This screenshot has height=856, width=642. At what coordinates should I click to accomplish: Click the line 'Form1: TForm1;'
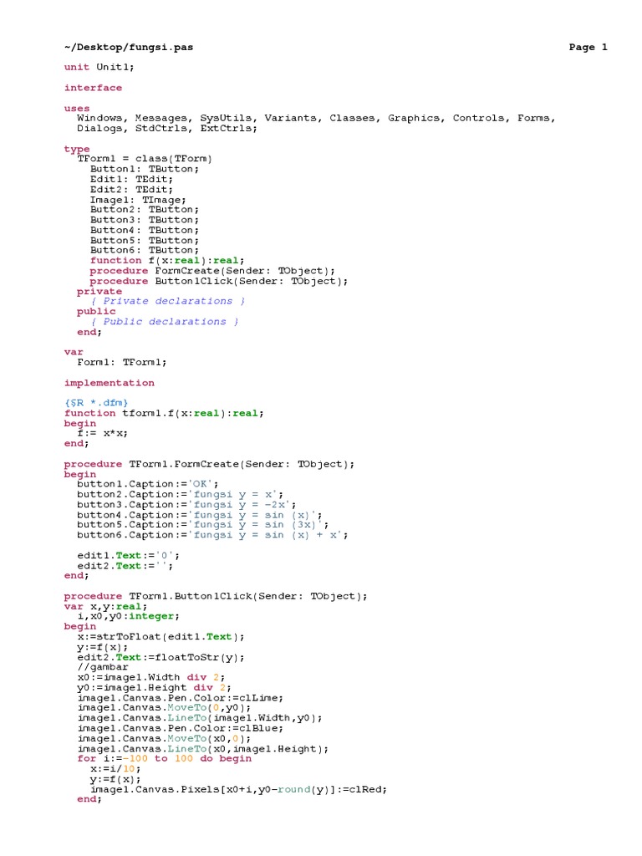pyautogui.click(x=122, y=363)
